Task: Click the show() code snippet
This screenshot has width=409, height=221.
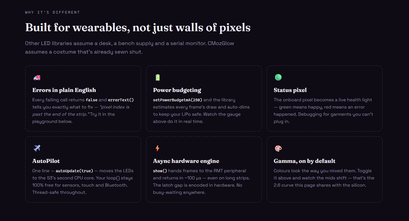Action: tap(160, 171)
